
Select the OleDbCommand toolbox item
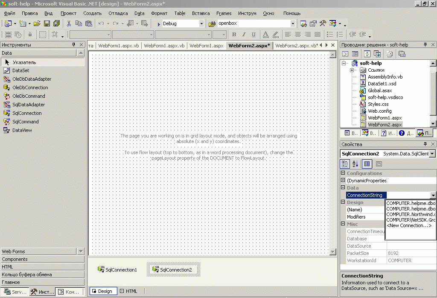[29, 96]
